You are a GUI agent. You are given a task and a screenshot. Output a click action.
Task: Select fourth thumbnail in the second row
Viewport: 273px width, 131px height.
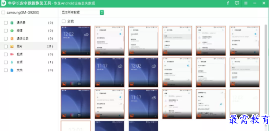177,72
